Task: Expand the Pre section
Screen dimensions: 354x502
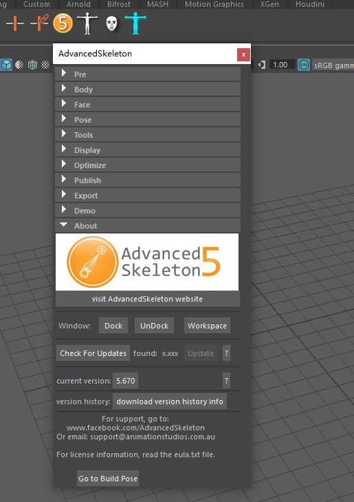Action: click(x=148, y=74)
